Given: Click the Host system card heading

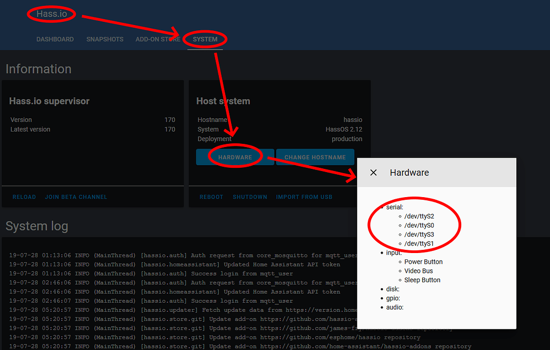Looking at the screenshot, I should (x=223, y=101).
